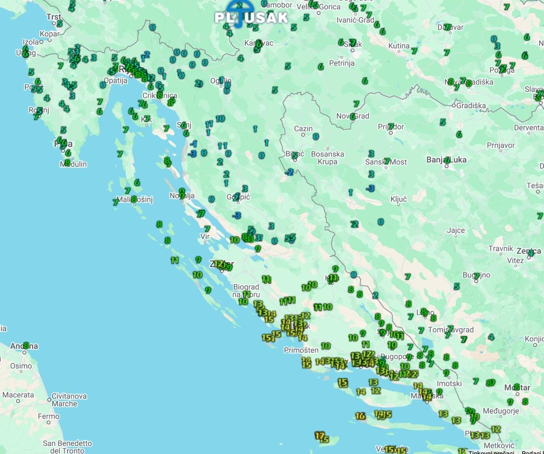Click the 4 marker on Banja Luka
The width and height of the screenshot is (544, 454).
[x=447, y=161]
